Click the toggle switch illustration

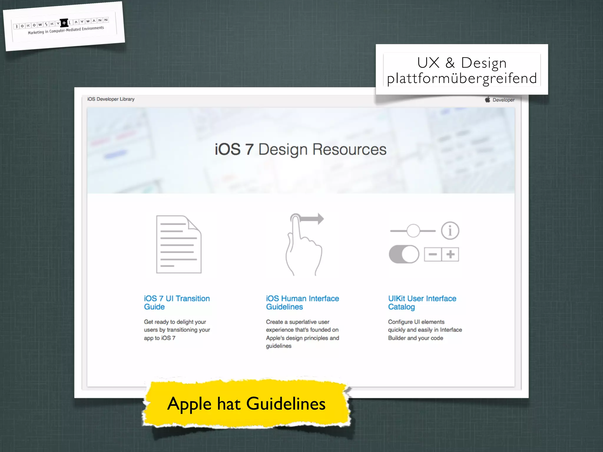(404, 254)
